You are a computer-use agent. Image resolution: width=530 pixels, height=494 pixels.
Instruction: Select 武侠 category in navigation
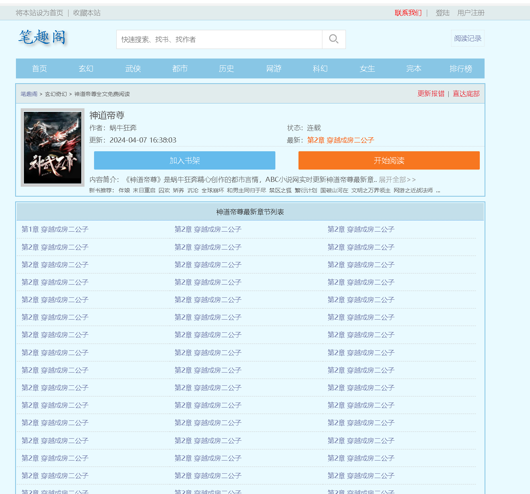click(133, 68)
